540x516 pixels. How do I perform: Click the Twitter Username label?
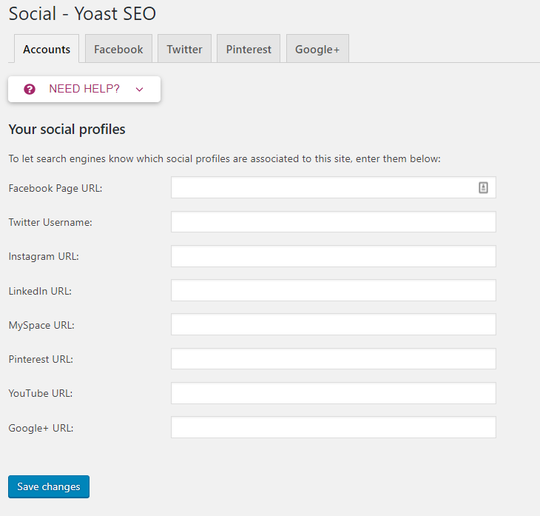50,222
